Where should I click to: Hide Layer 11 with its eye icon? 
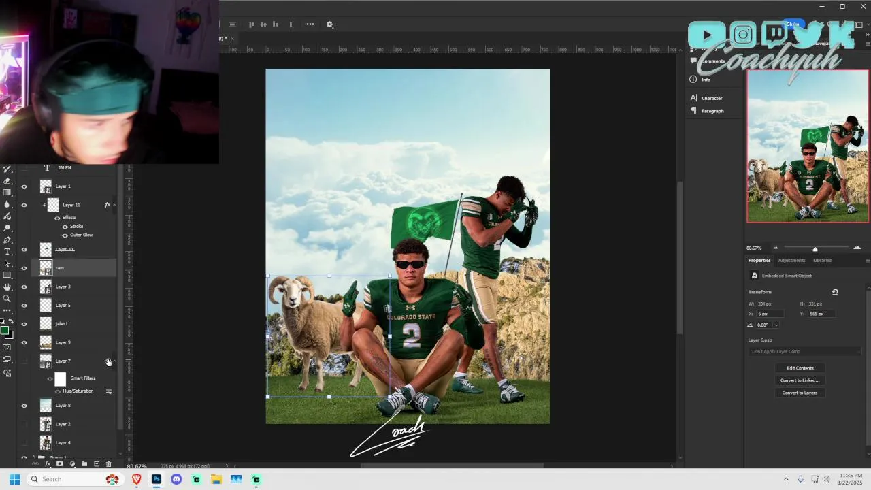tap(24, 205)
